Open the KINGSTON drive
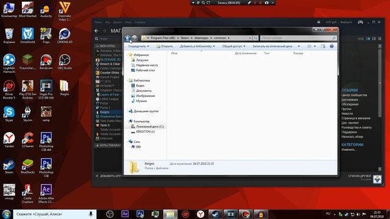 [145, 131]
